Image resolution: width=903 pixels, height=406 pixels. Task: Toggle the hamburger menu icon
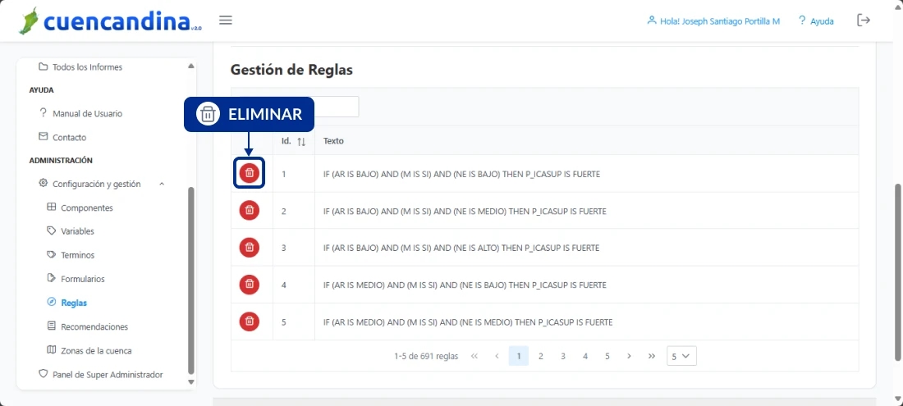point(226,21)
